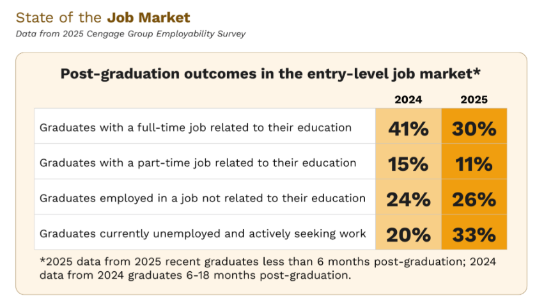This screenshot has width=544, height=307.
Task: Select the 2024 column header
Action: [x=408, y=99]
